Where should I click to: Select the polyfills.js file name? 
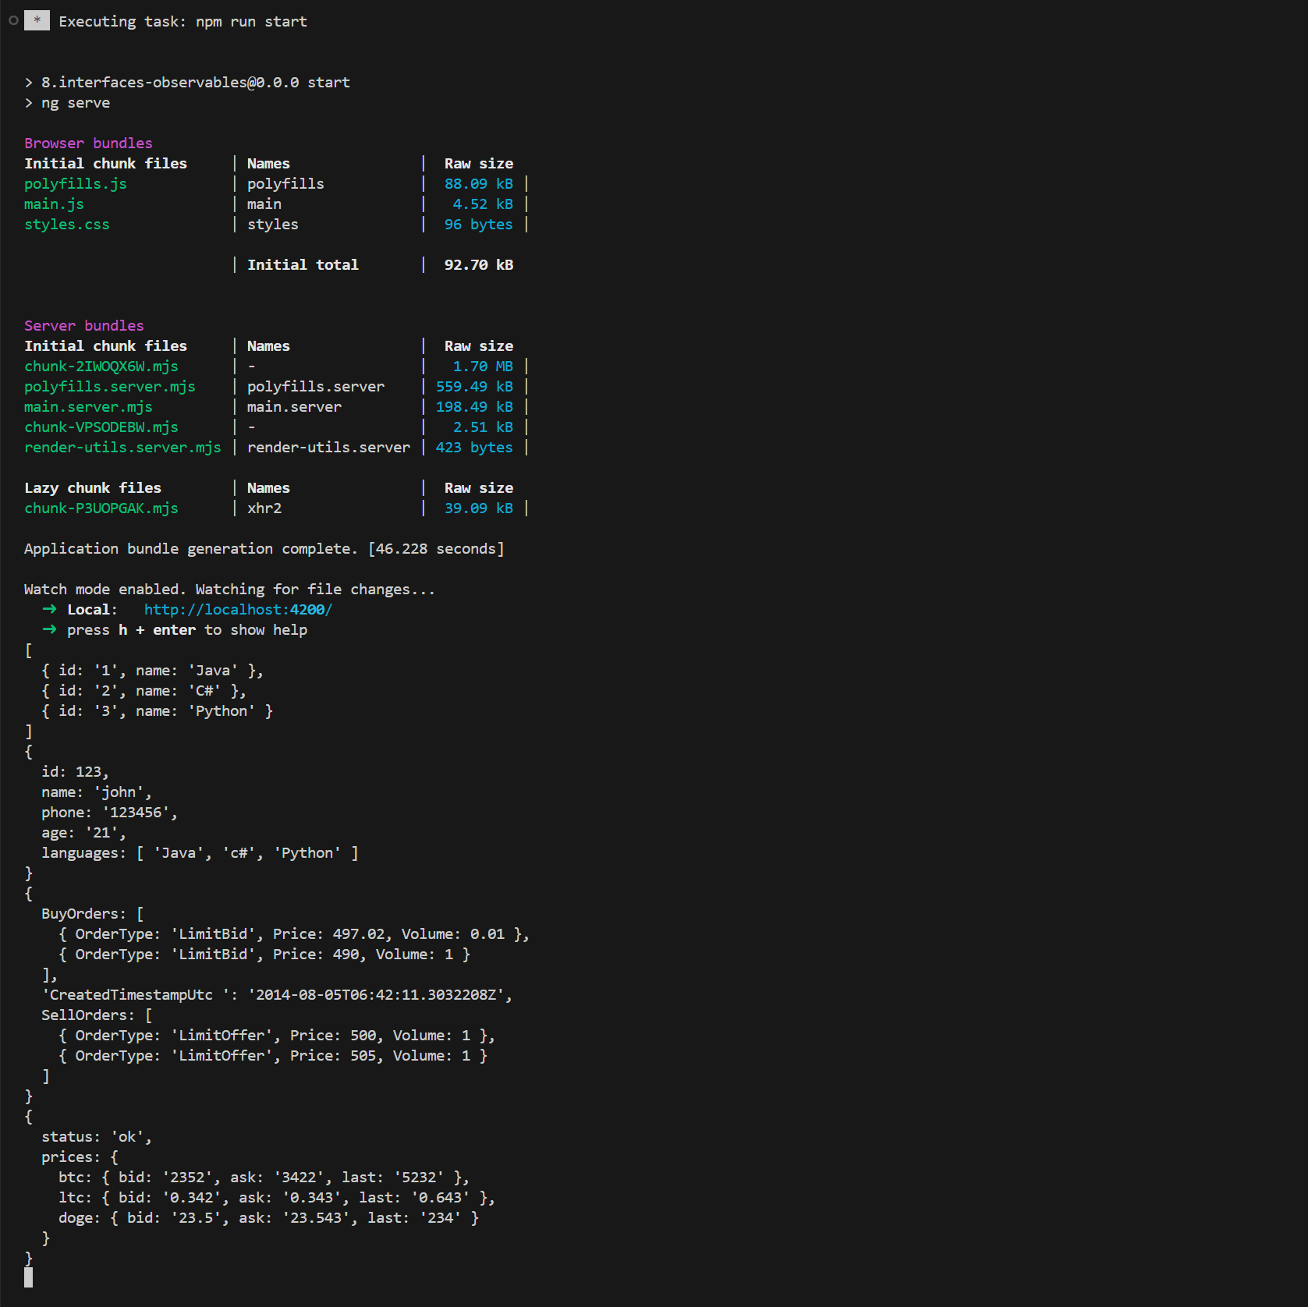click(x=76, y=184)
